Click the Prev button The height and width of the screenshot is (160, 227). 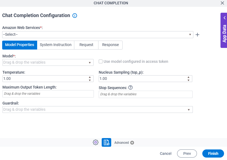tap(187, 154)
